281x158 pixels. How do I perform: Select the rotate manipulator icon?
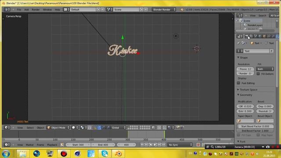pyautogui.click(x=104, y=128)
